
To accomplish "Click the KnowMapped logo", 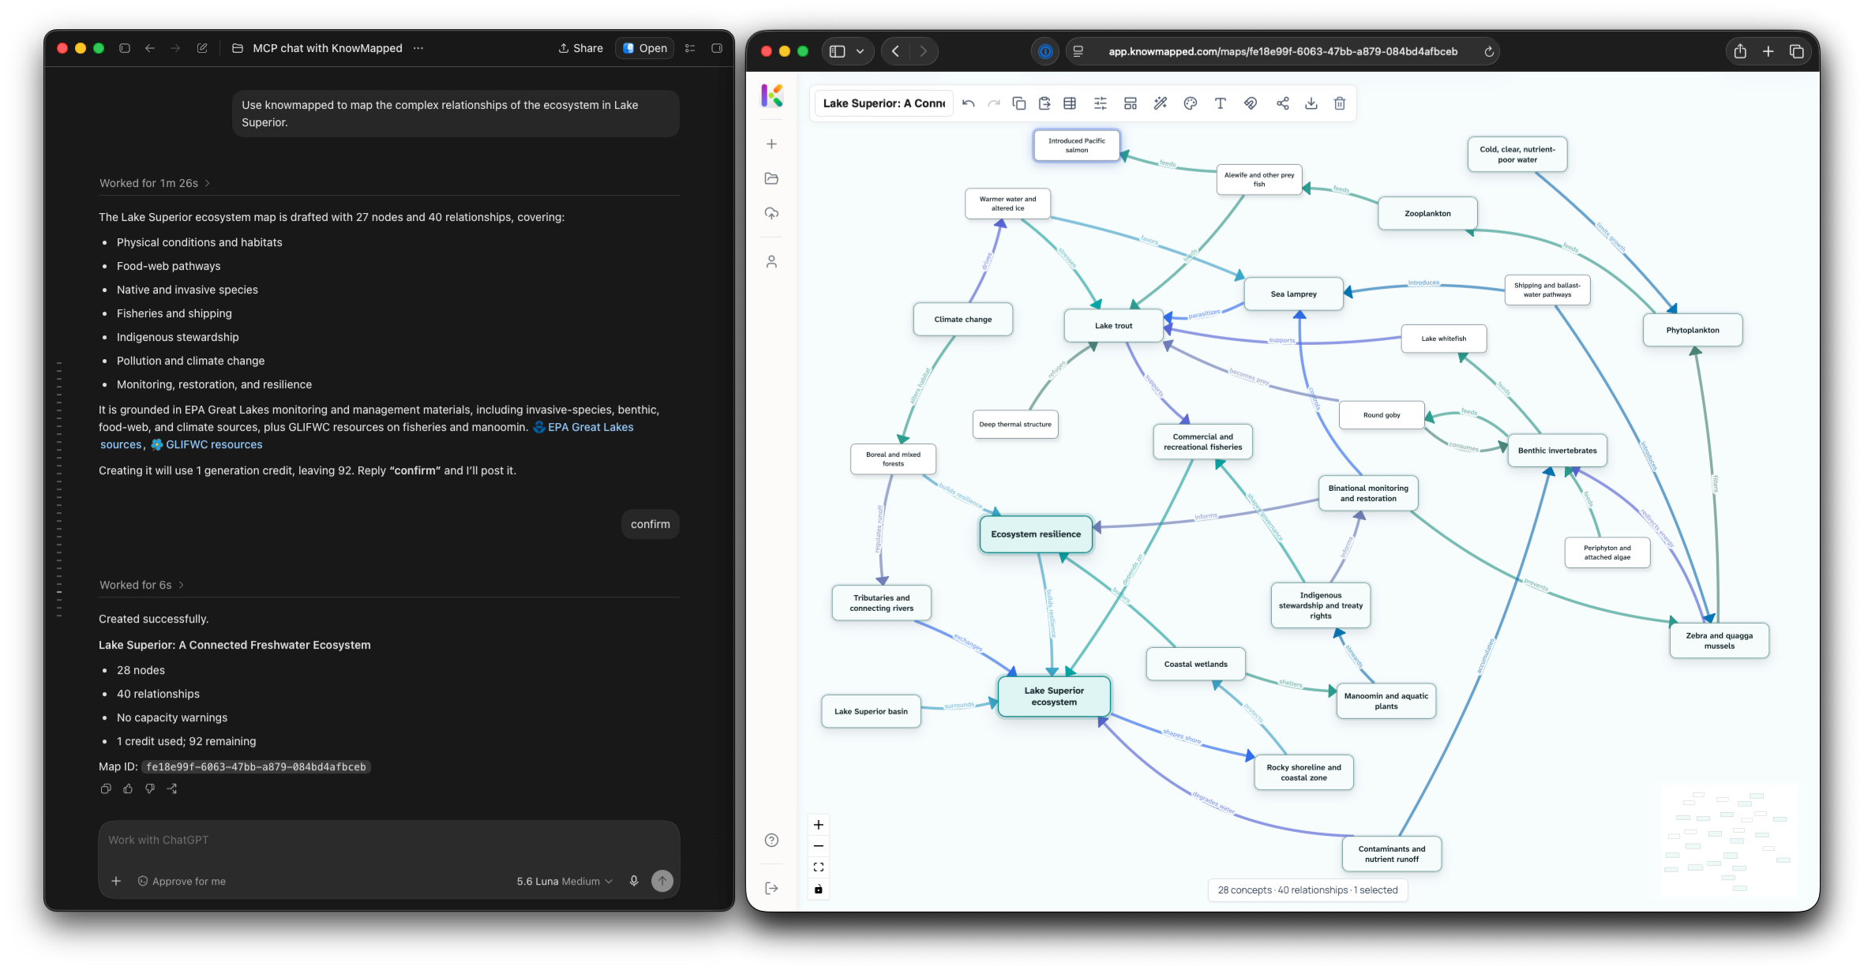I will point(772,96).
